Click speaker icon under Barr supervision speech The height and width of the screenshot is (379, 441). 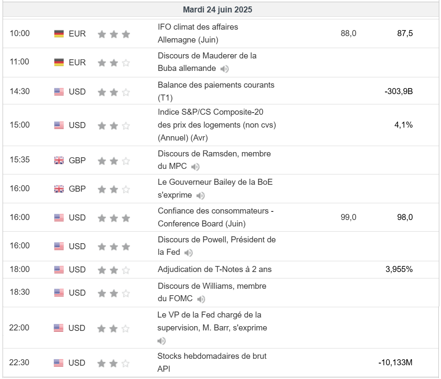click(161, 341)
